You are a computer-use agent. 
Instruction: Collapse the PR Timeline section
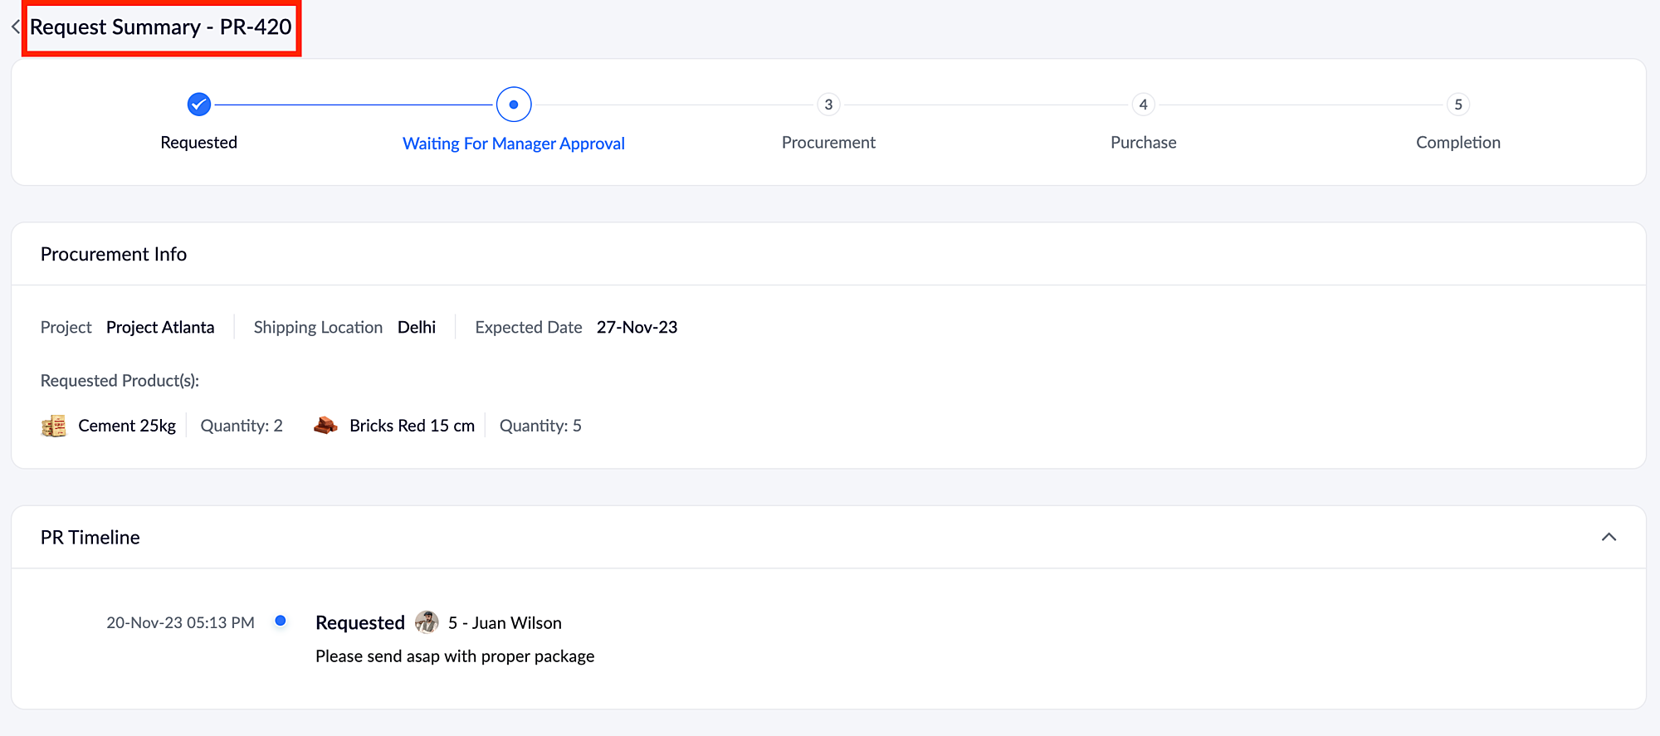pos(1609,537)
